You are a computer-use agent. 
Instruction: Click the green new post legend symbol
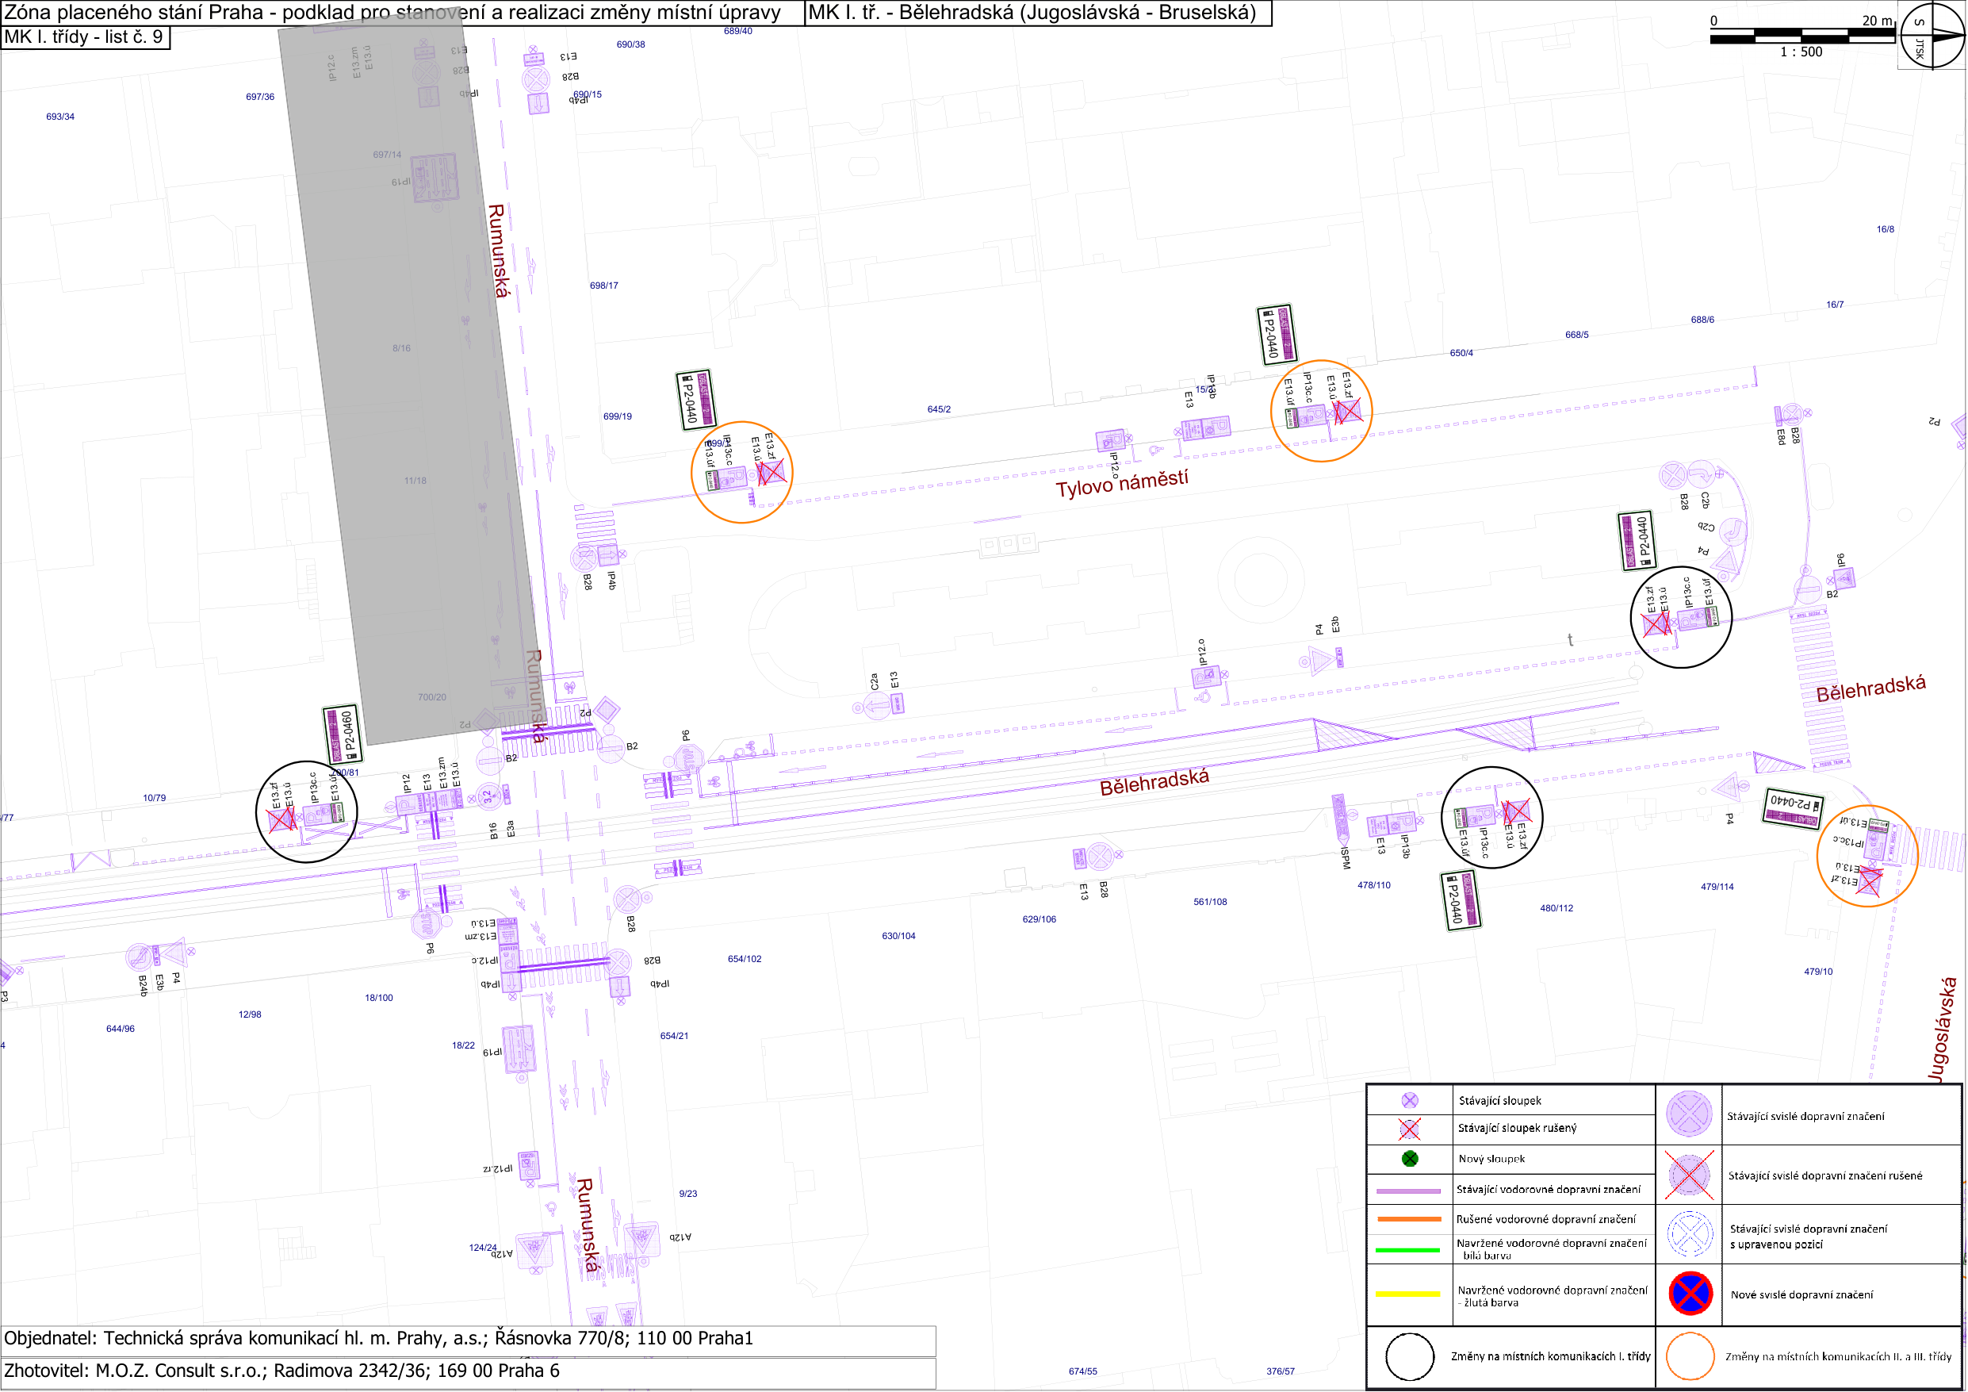click(x=1409, y=1159)
